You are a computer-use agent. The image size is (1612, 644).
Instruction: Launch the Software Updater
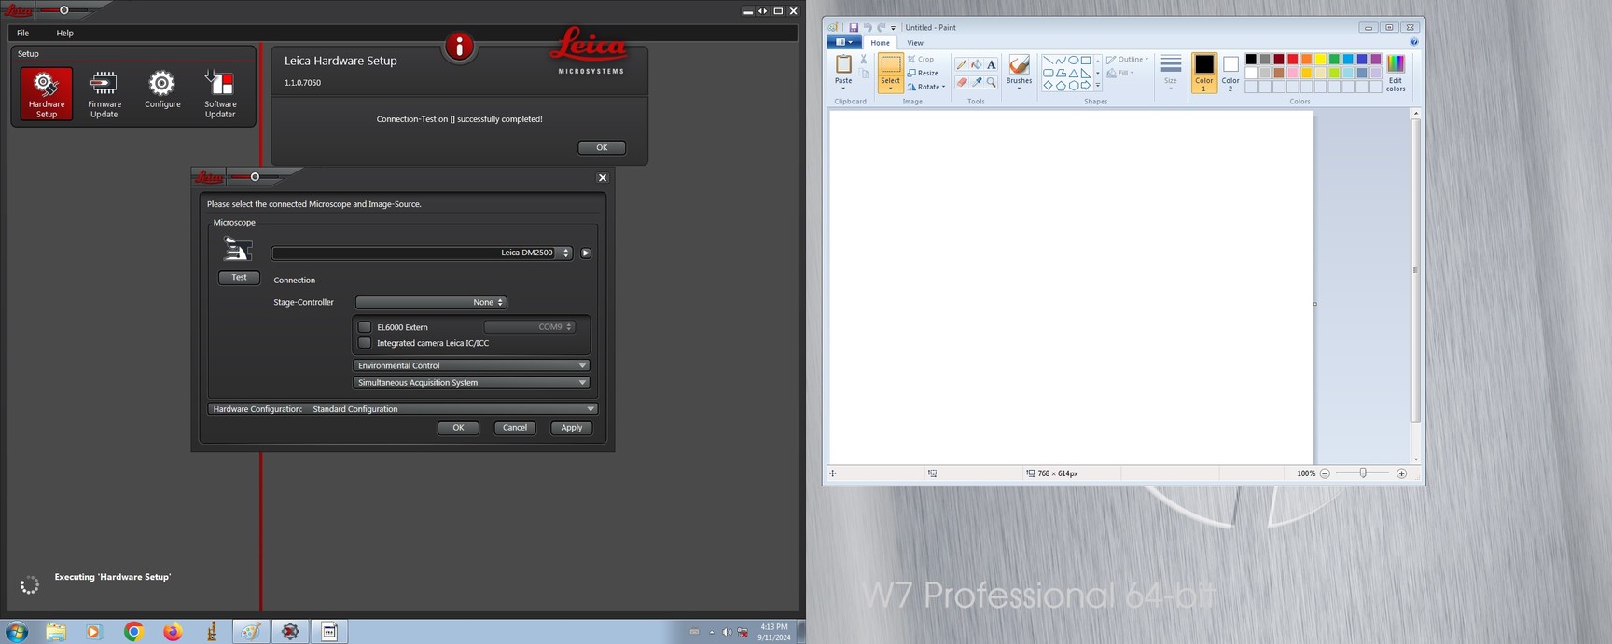pos(220,93)
